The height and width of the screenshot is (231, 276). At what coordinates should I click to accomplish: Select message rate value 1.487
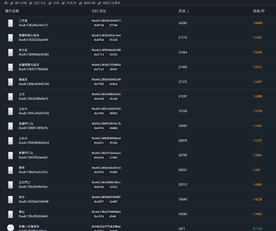(257, 170)
